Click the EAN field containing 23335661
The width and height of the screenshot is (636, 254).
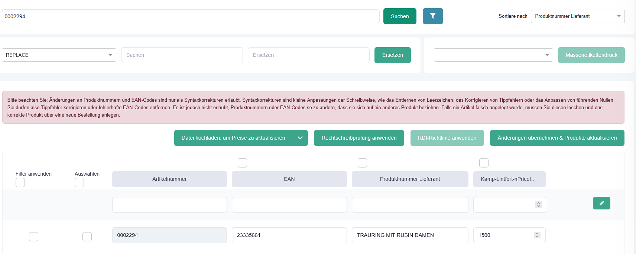(289, 235)
